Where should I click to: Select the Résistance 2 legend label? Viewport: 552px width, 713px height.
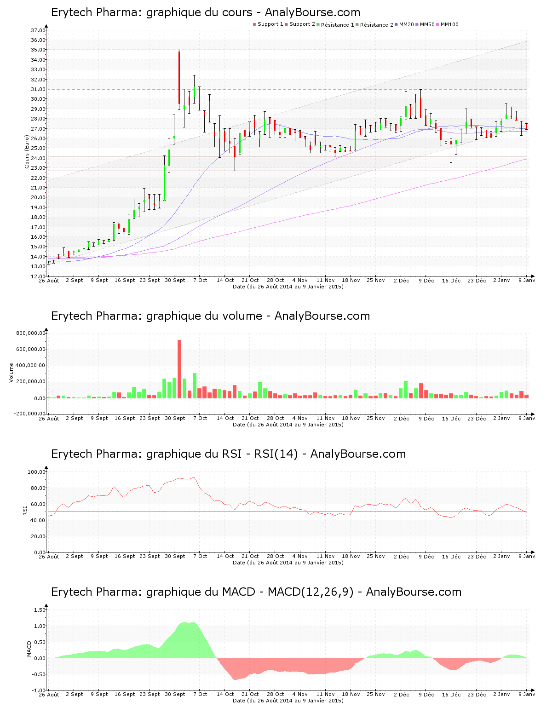pos(377,25)
